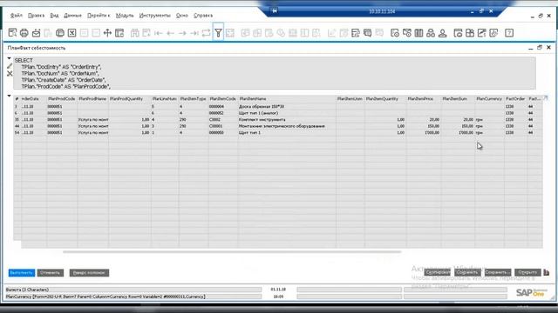Click the printer icon in the toolbar
Image resolution: width=558 pixels, height=313 pixels.
point(24,33)
